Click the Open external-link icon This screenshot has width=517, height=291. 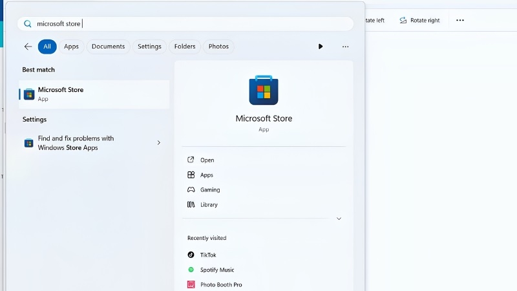[191, 160]
